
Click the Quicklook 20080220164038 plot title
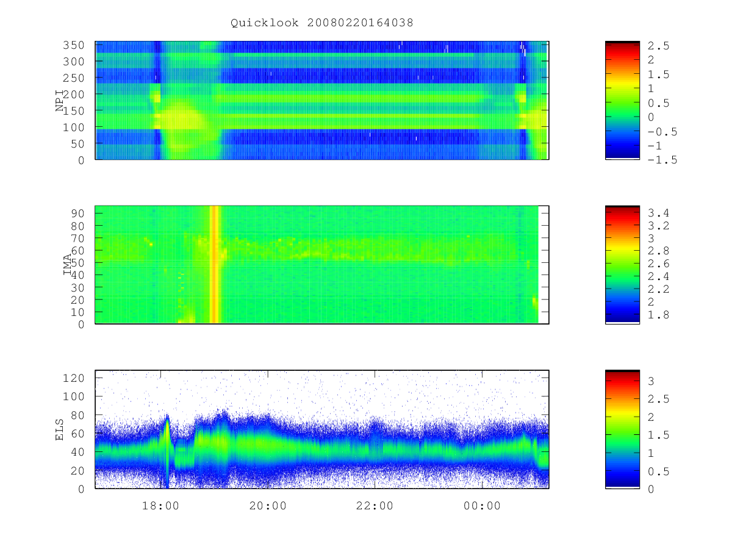click(x=321, y=23)
